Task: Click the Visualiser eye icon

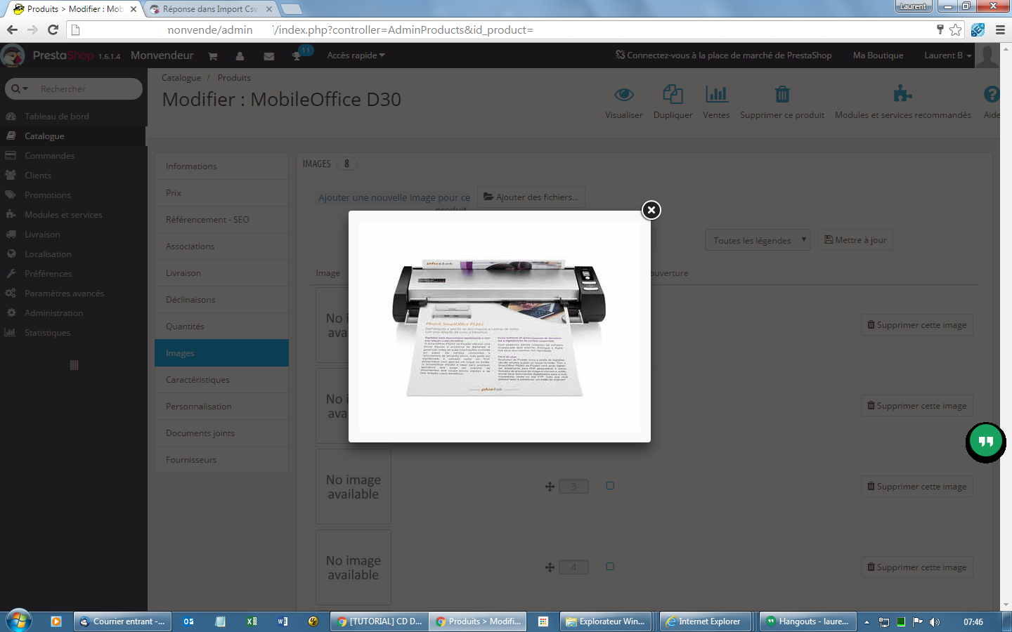Action: [x=624, y=94]
